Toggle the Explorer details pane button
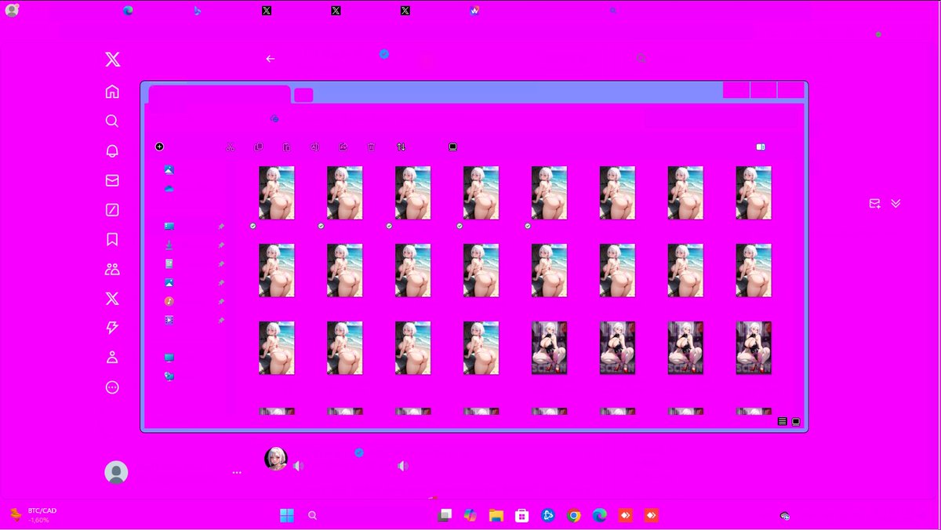This screenshot has width=941, height=530. tap(760, 147)
